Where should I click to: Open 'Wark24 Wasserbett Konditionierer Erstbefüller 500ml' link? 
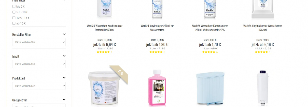tap(105, 28)
